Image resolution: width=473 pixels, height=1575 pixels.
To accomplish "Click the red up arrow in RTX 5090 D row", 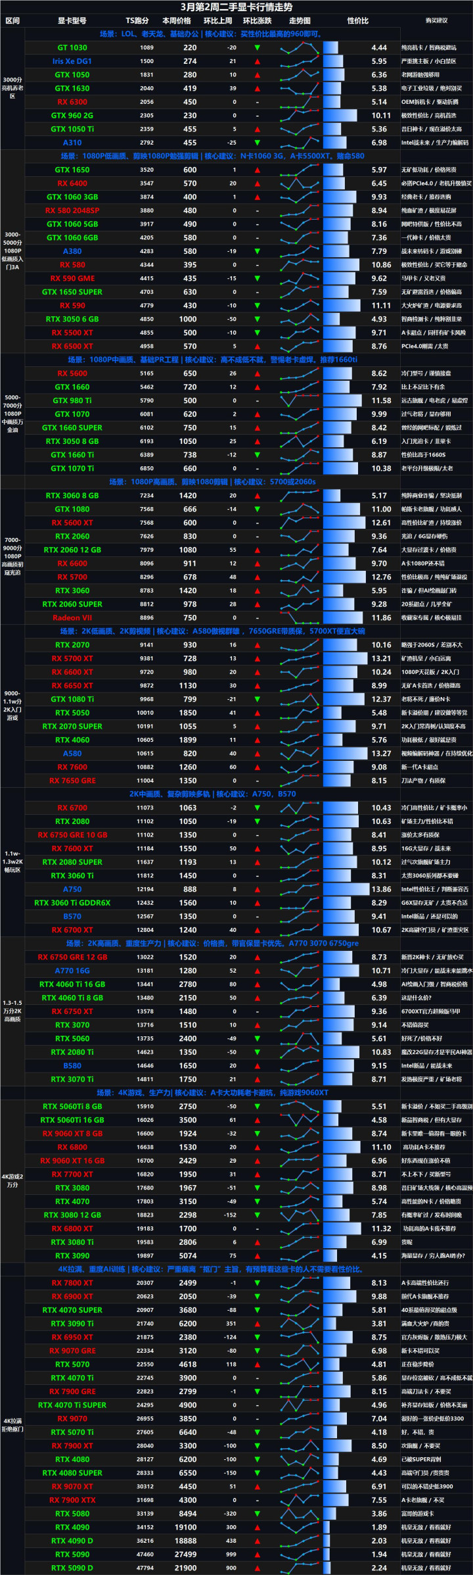I will click(257, 1568).
